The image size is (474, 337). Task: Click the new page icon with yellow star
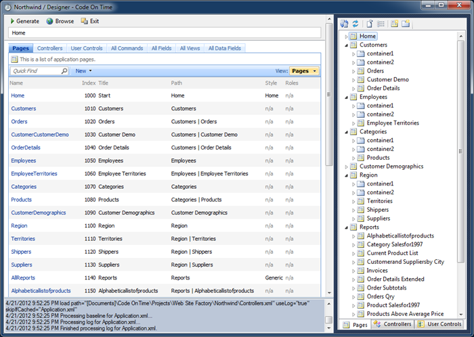tap(394, 24)
